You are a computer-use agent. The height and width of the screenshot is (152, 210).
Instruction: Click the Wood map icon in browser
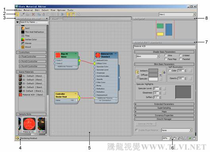[23, 47]
